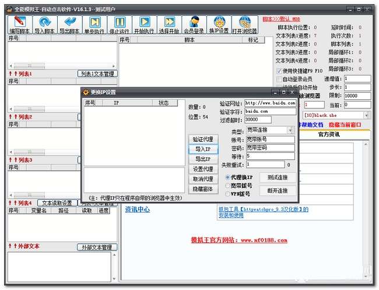Click 导入IP button
The image size is (379, 290).
203,149
